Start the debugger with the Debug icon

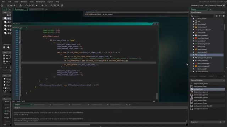click(x=27, y=6)
